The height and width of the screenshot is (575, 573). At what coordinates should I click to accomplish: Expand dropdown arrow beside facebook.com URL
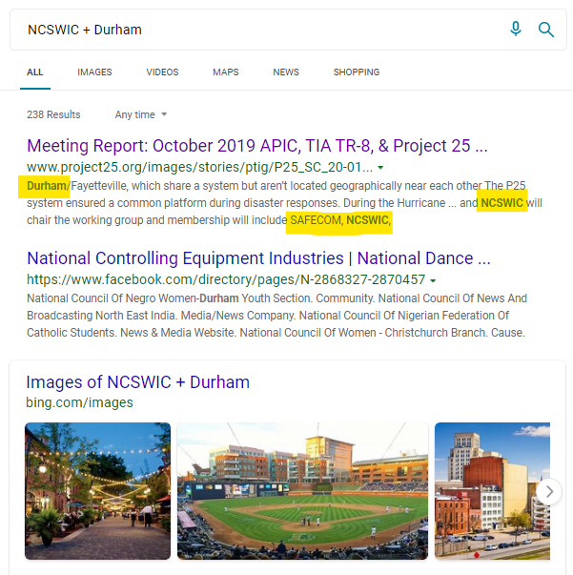pyautogui.click(x=434, y=280)
